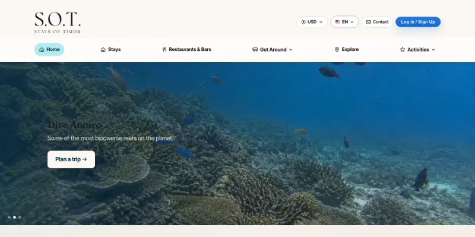Click the S.O.T. Stays of Timor logo
Viewport: 475px width, 237px height.
pos(58,23)
